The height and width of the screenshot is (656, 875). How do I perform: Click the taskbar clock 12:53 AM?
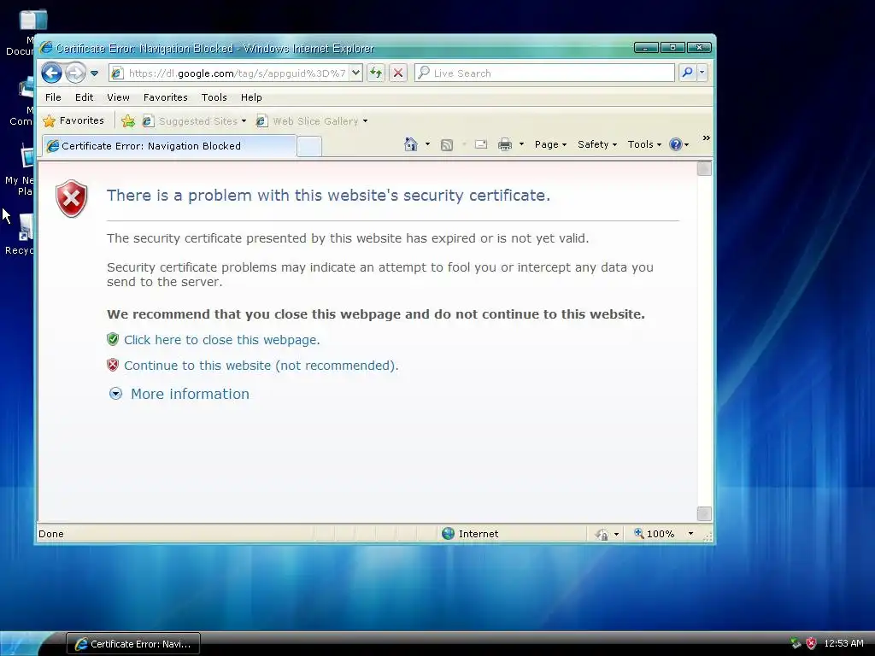click(x=843, y=643)
